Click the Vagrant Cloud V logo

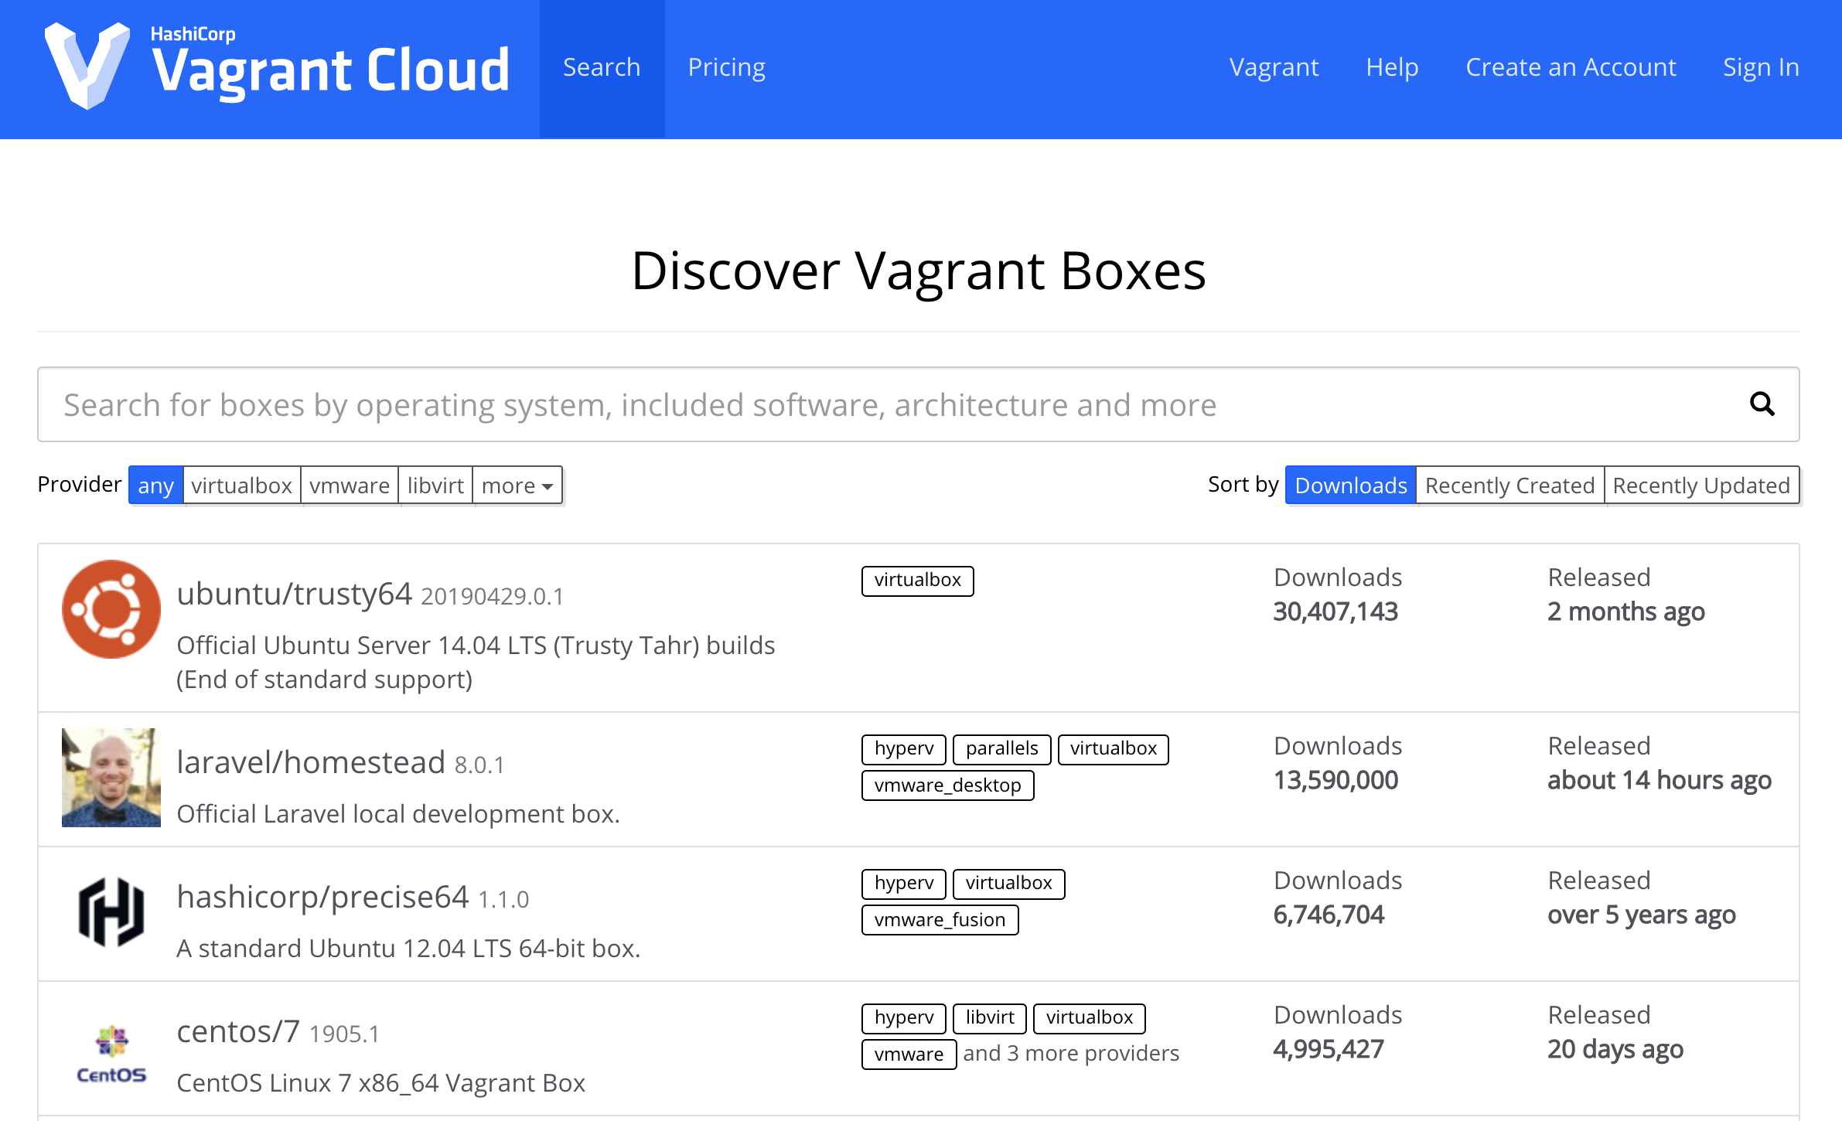click(x=87, y=66)
